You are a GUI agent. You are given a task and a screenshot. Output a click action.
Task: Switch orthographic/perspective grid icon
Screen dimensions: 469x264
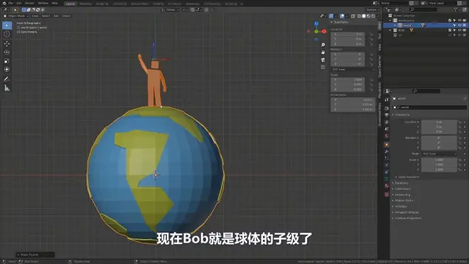click(x=323, y=67)
